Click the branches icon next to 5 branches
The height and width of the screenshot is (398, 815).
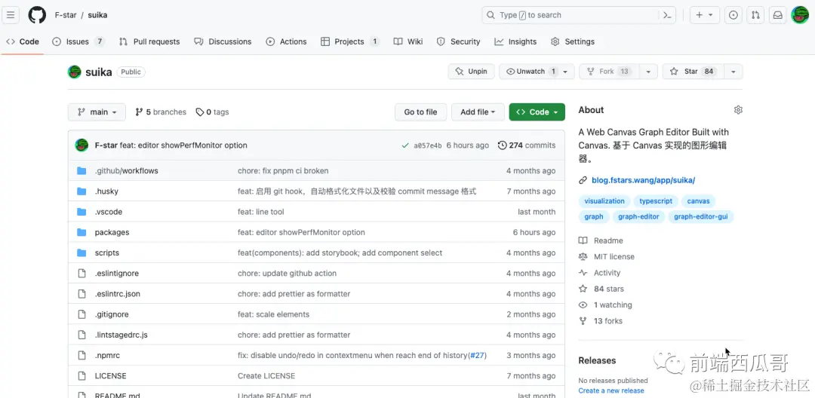(x=139, y=112)
